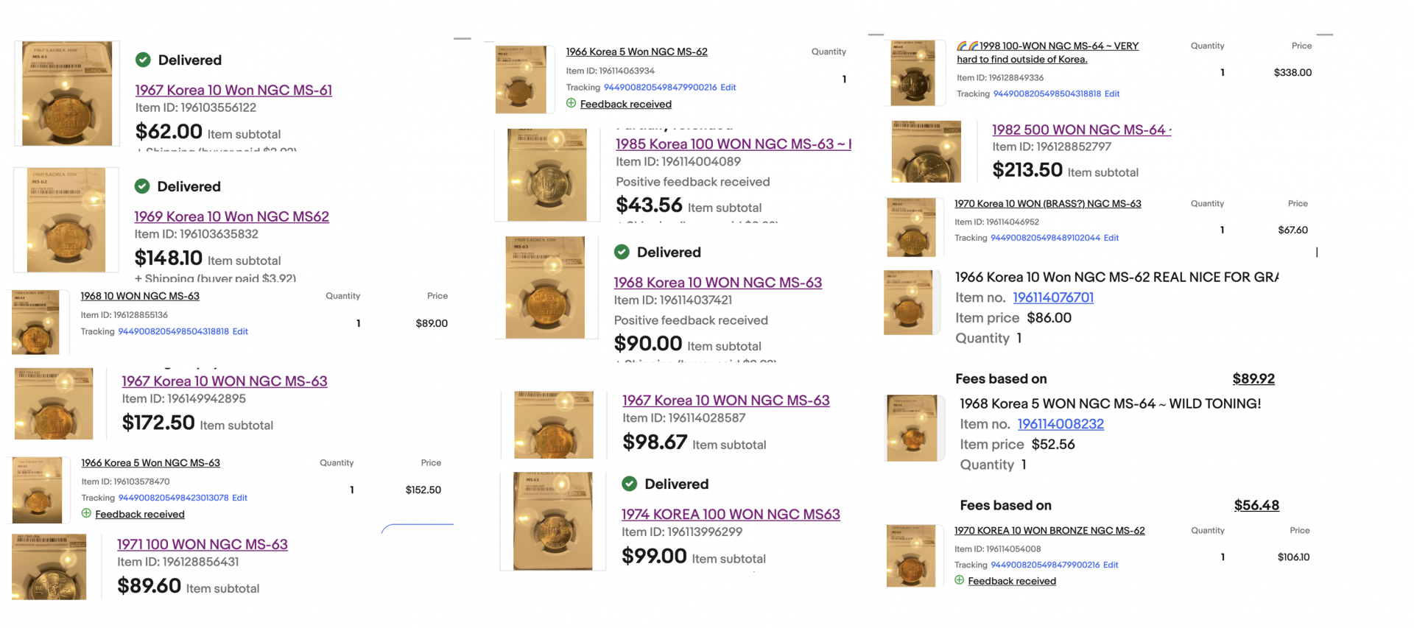Open the 1971 100 WON NGC MS-63 listing
This screenshot has width=1414, height=628.
[x=203, y=544]
